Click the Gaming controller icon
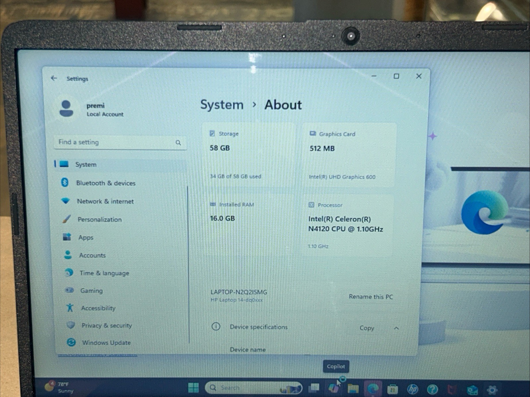Viewport: 530px width, 397px height. click(x=69, y=290)
